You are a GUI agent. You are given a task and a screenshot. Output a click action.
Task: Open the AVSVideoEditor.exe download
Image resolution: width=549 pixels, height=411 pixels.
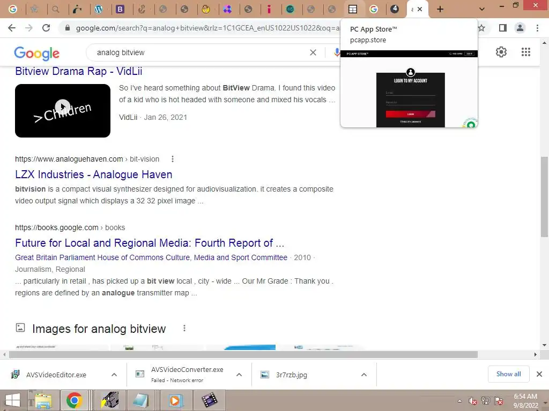56,375
